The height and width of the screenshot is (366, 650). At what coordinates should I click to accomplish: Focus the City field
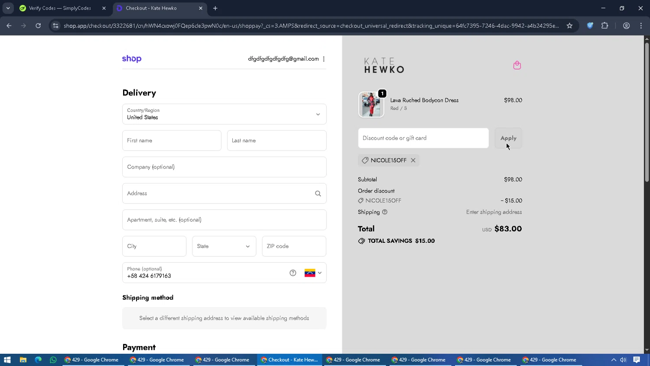(x=154, y=246)
